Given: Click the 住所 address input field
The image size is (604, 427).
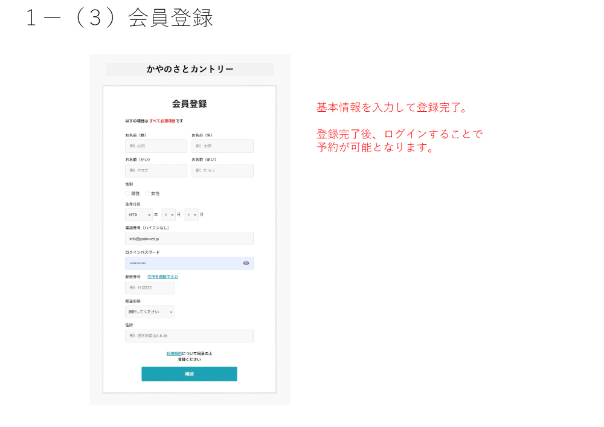Looking at the screenshot, I should pos(189,336).
